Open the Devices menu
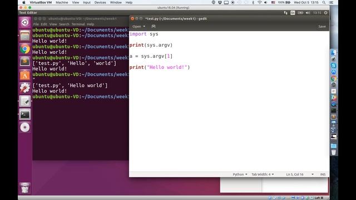356x200 pixels. point(100,2)
